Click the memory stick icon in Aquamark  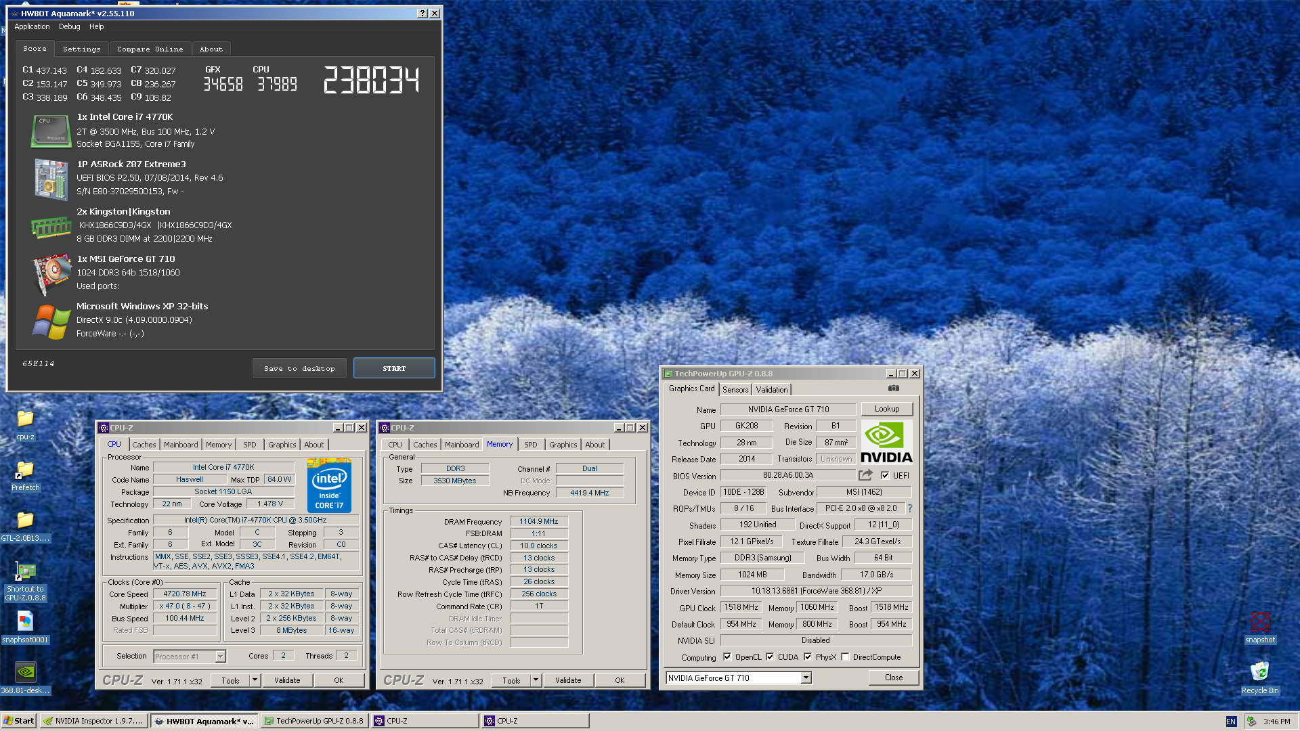[51, 227]
